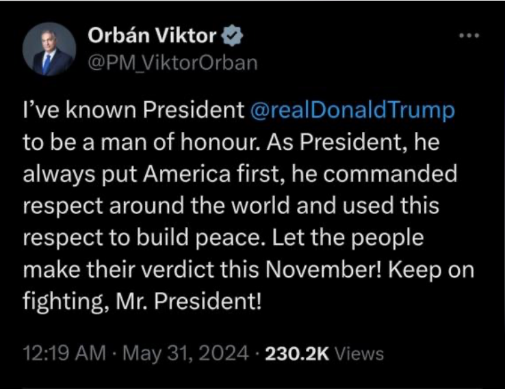Image resolution: width=505 pixels, height=389 pixels.
Task: Click the 12:19 AM timestamp
Action: (64, 353)
